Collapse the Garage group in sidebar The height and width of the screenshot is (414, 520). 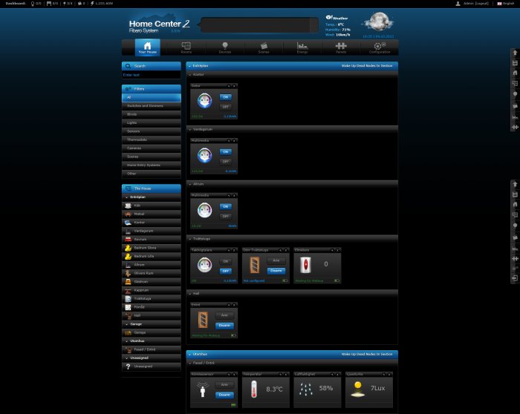point(127,324)
